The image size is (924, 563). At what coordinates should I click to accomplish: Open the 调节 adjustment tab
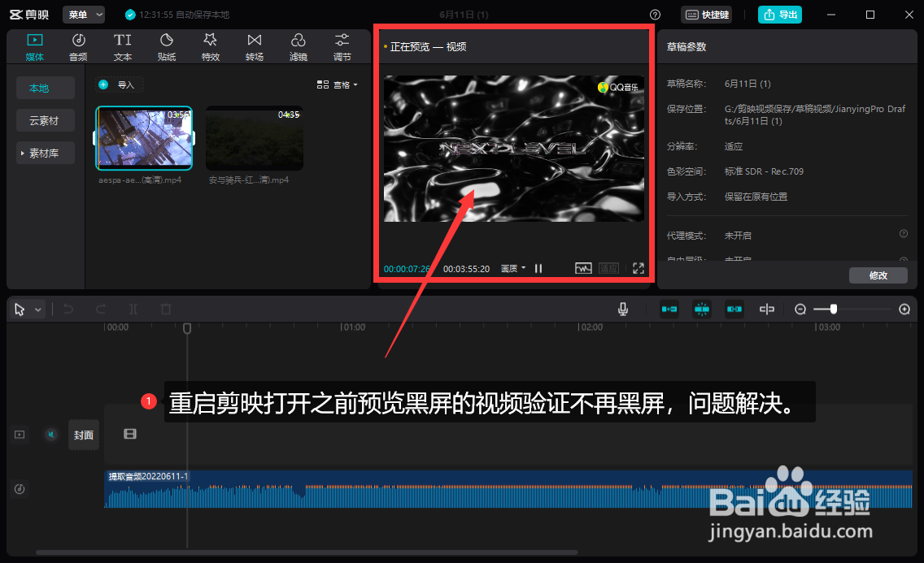pos(342,47)
